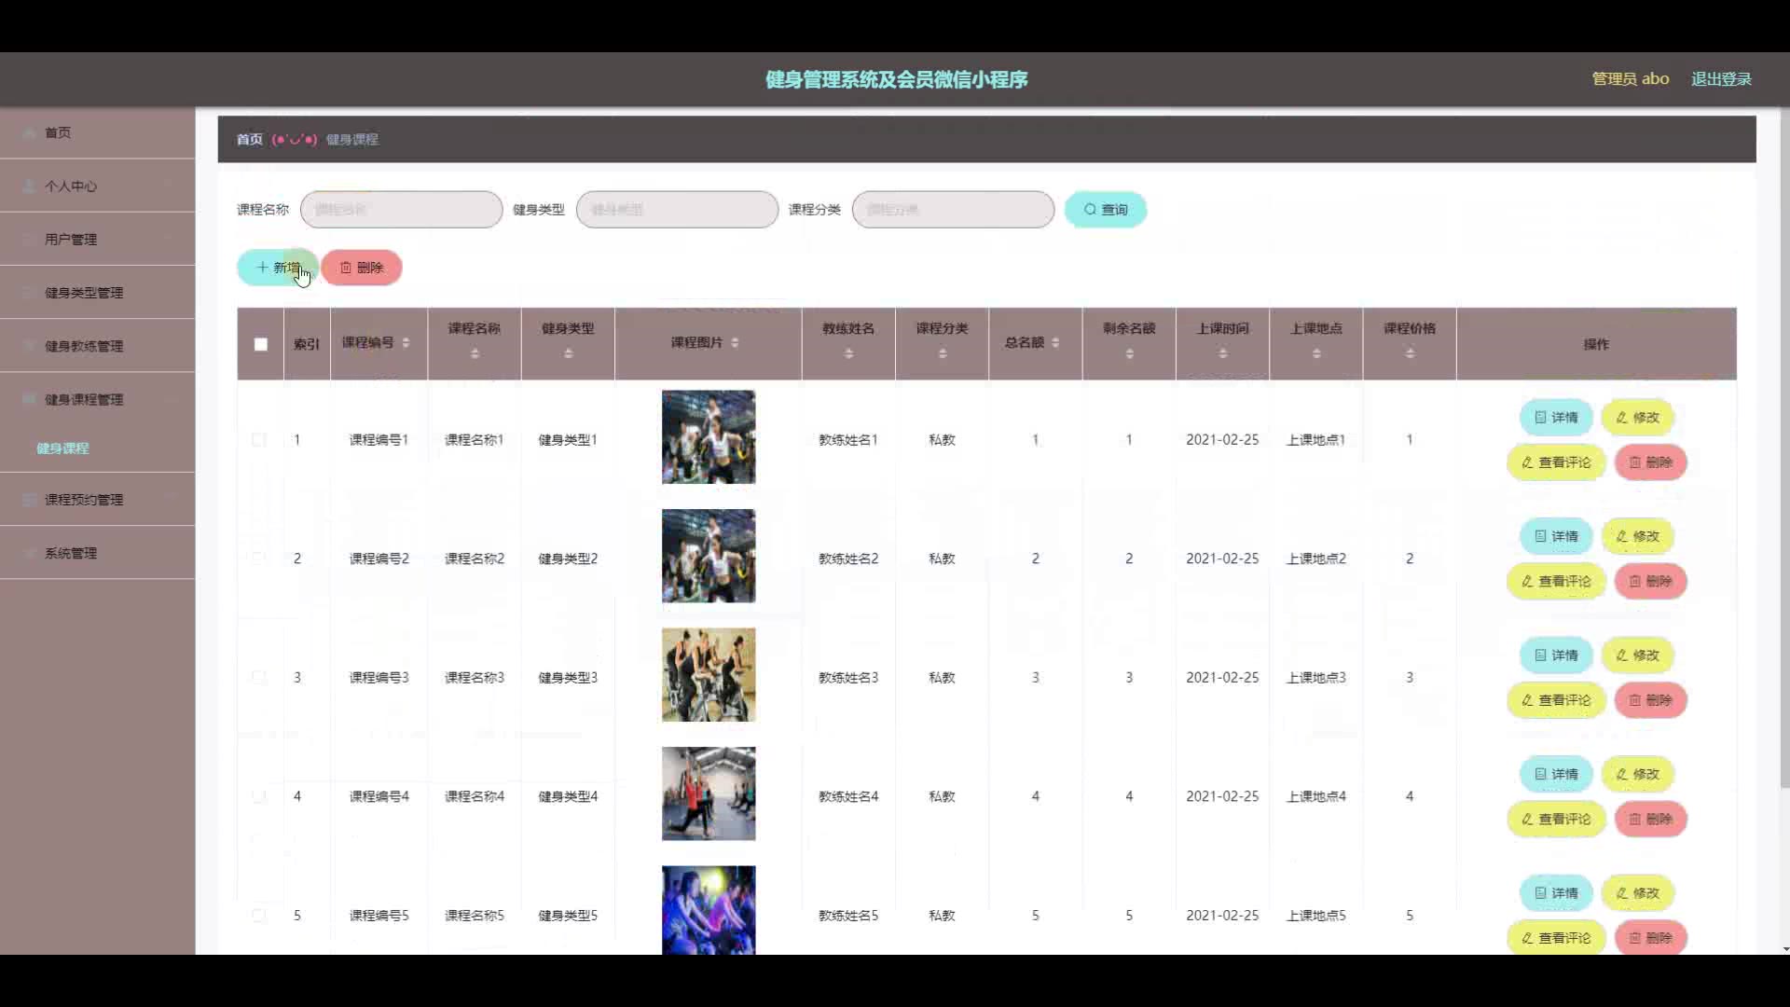Expand 健身教练管理 sidebar menu
The width and height of the screenshot is (1790, 1007).
(x=84, y=346)
